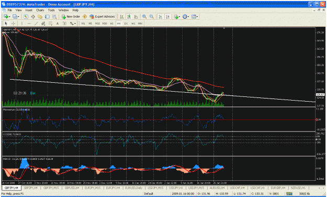Click the New Chart icon
The image size is (327, 197).
6,16
